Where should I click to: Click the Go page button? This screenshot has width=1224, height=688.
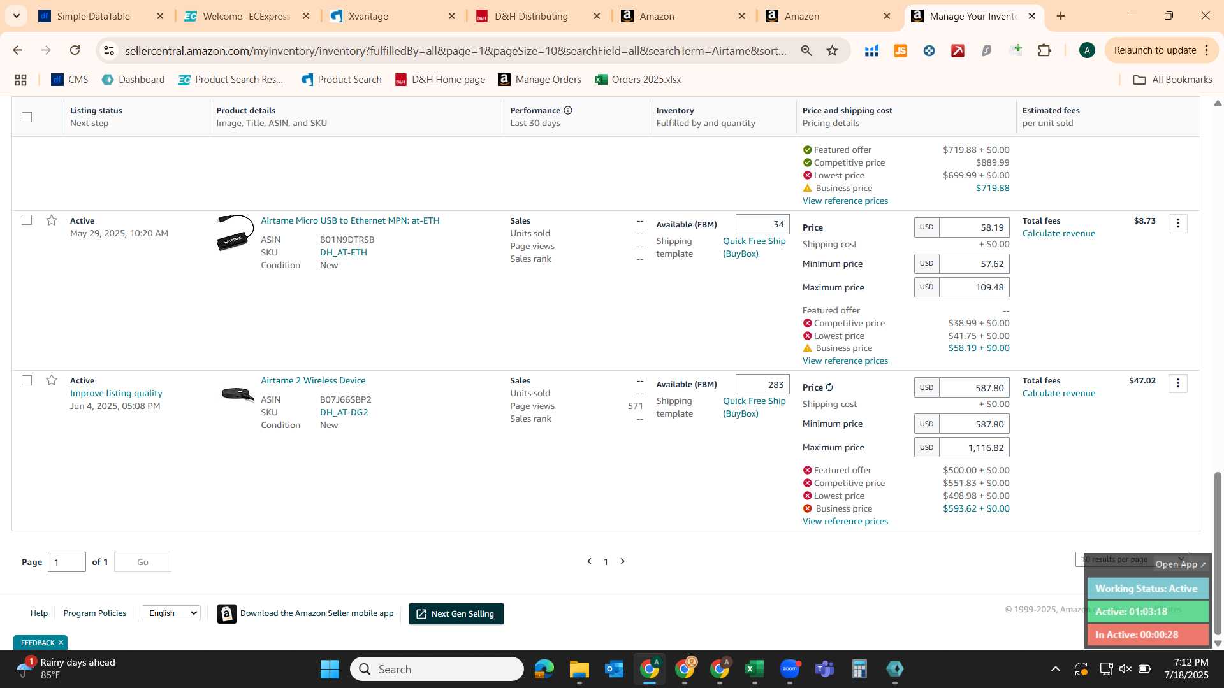[x=143, y=562]
